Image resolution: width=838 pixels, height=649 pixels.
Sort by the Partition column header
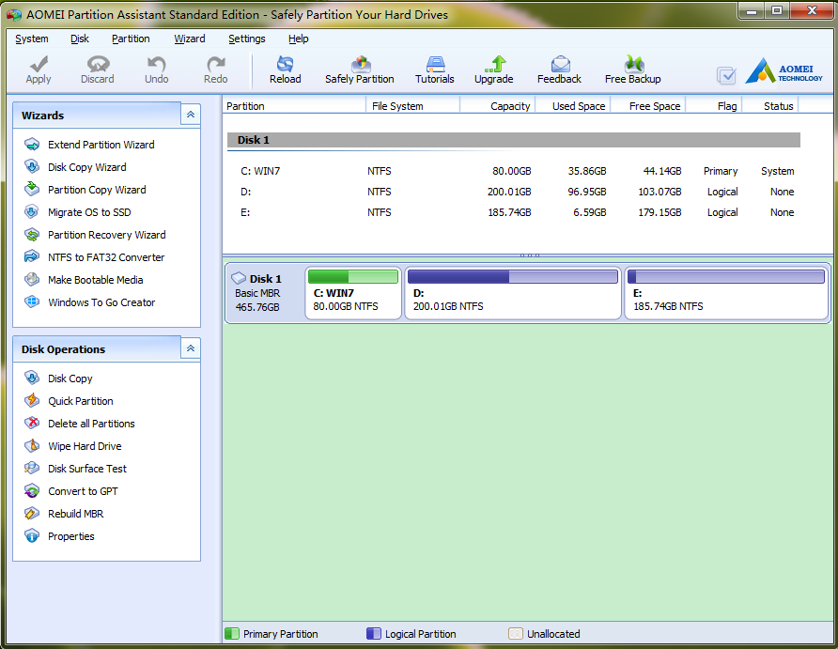tap(294, 106)
